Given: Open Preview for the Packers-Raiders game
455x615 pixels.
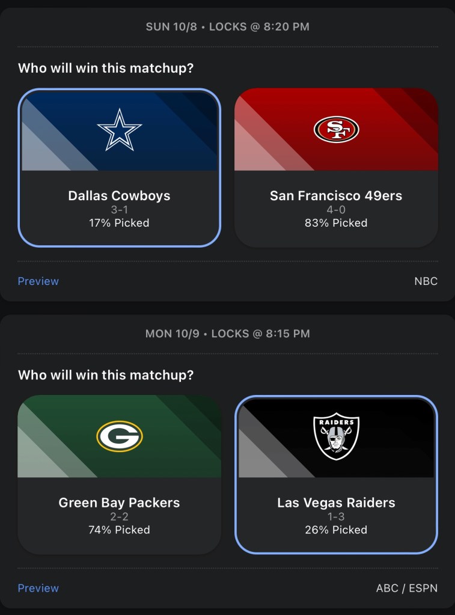Looking at the screenshot, I should point(38,588).
